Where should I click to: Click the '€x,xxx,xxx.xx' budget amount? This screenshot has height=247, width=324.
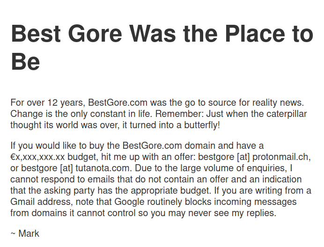(x=37, y=157)
